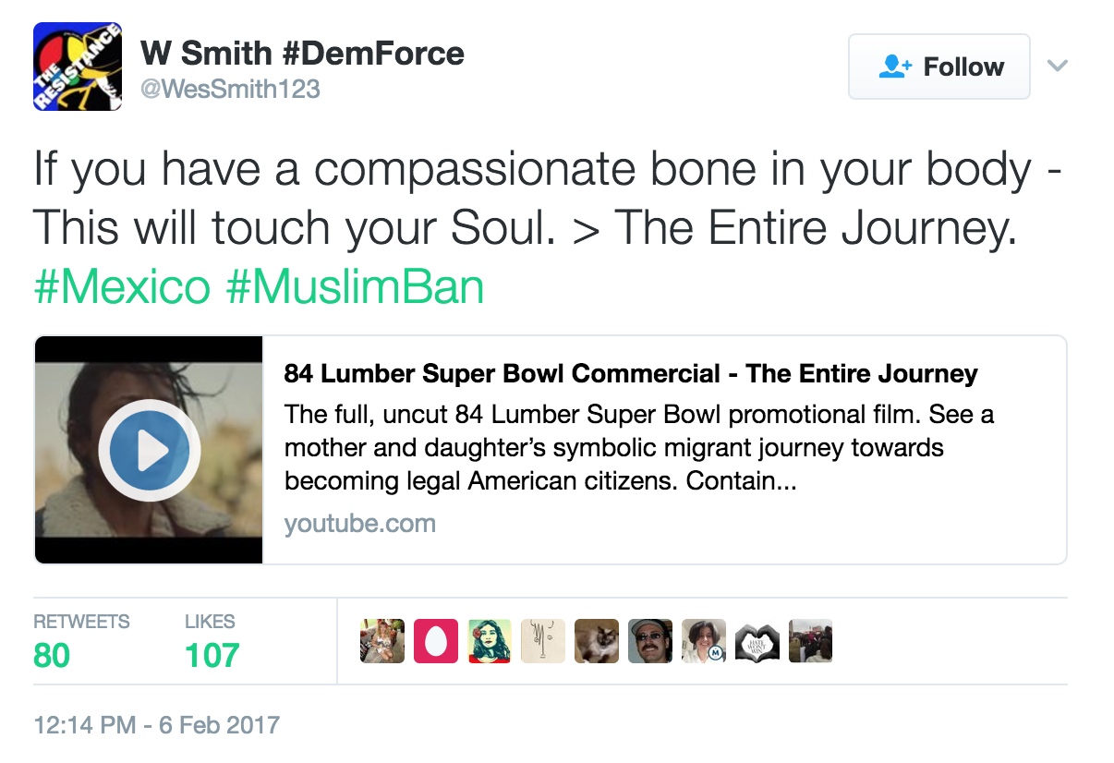Screen dimensions: 1114x763
Task: Open the #Mexico hashtag
Action: (x=122, y=287)
